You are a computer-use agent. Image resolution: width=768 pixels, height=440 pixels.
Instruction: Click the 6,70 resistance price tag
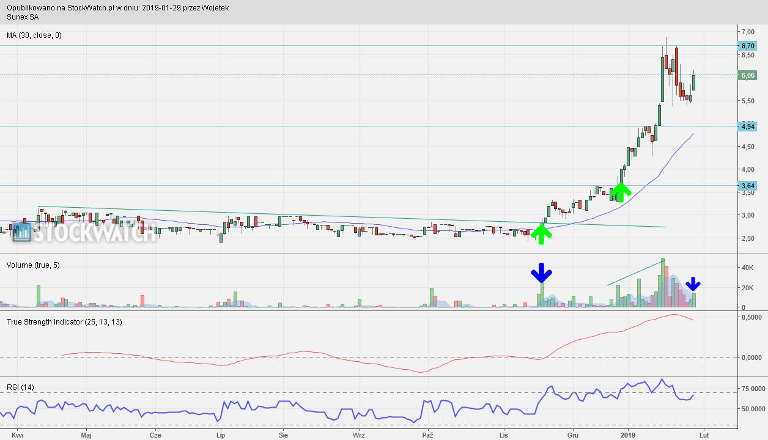[x=747, y=46]
